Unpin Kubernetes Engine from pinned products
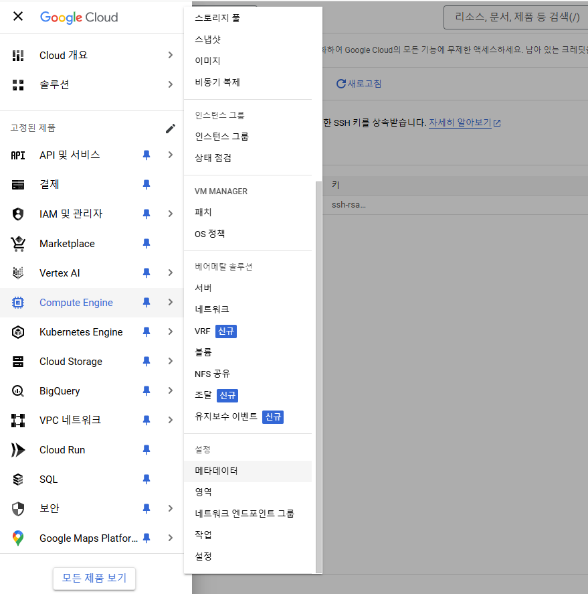Screen dimensions: 588x594 [146, 332]
